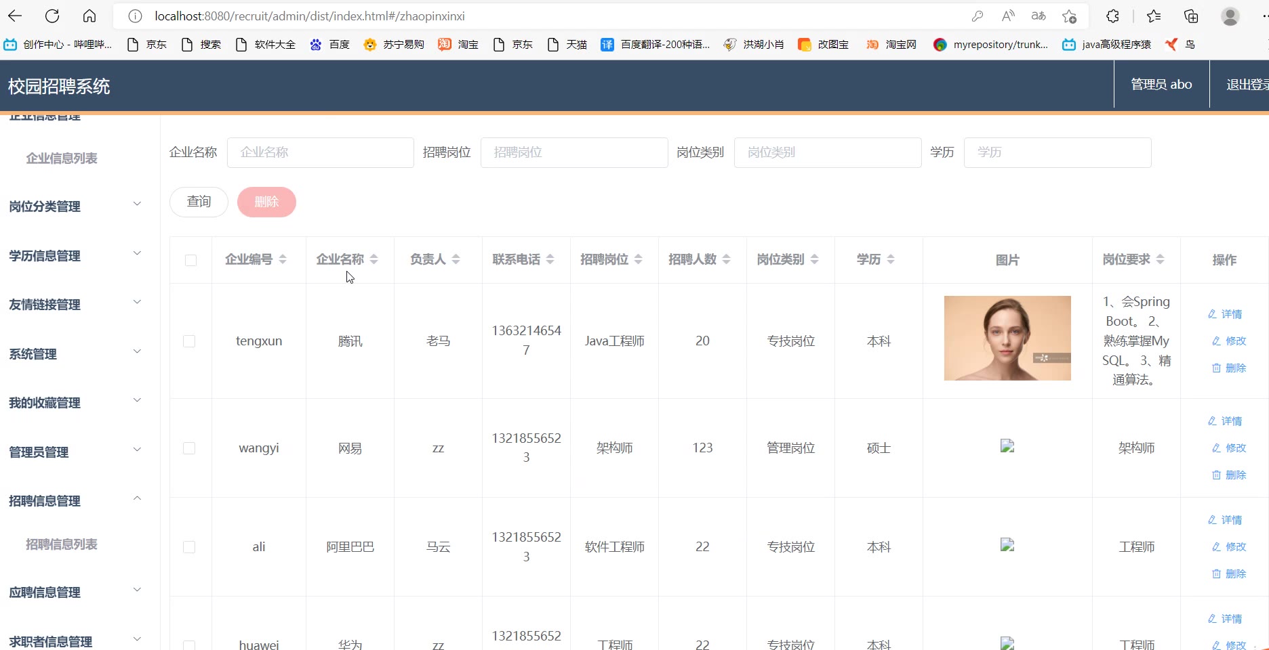Sort by 企业名称 column arrows
The height and width of the screenshot is (650, 1269).
[374, 259]
